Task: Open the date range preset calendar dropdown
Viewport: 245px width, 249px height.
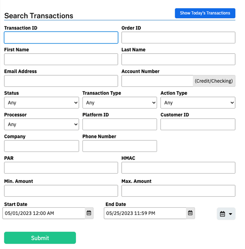Action: (x=226, y=214)
